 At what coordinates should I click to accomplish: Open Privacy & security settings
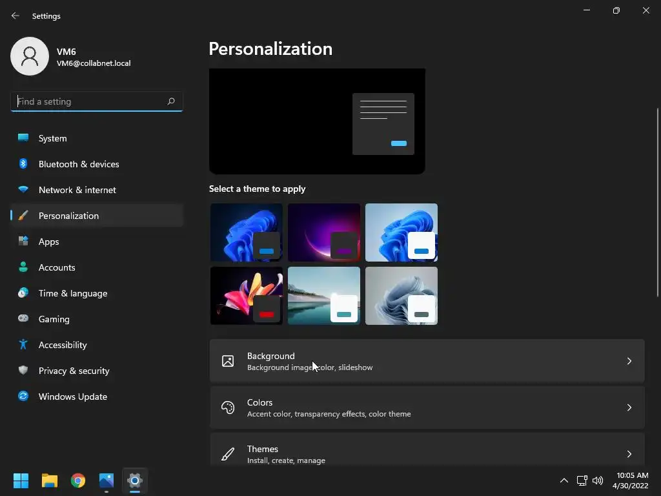coord(97,371)
